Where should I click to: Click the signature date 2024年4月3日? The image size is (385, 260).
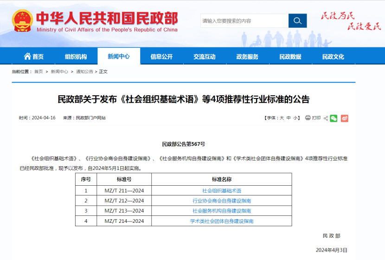coord(332,250)
